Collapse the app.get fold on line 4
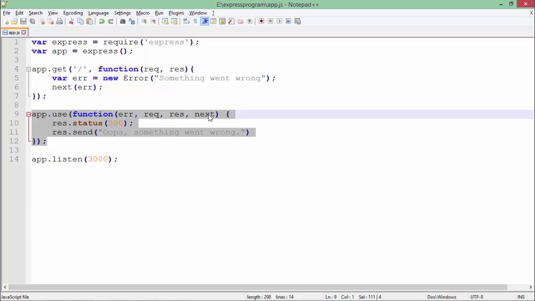The width and height of the screenshot is (535, 301). 28,69
